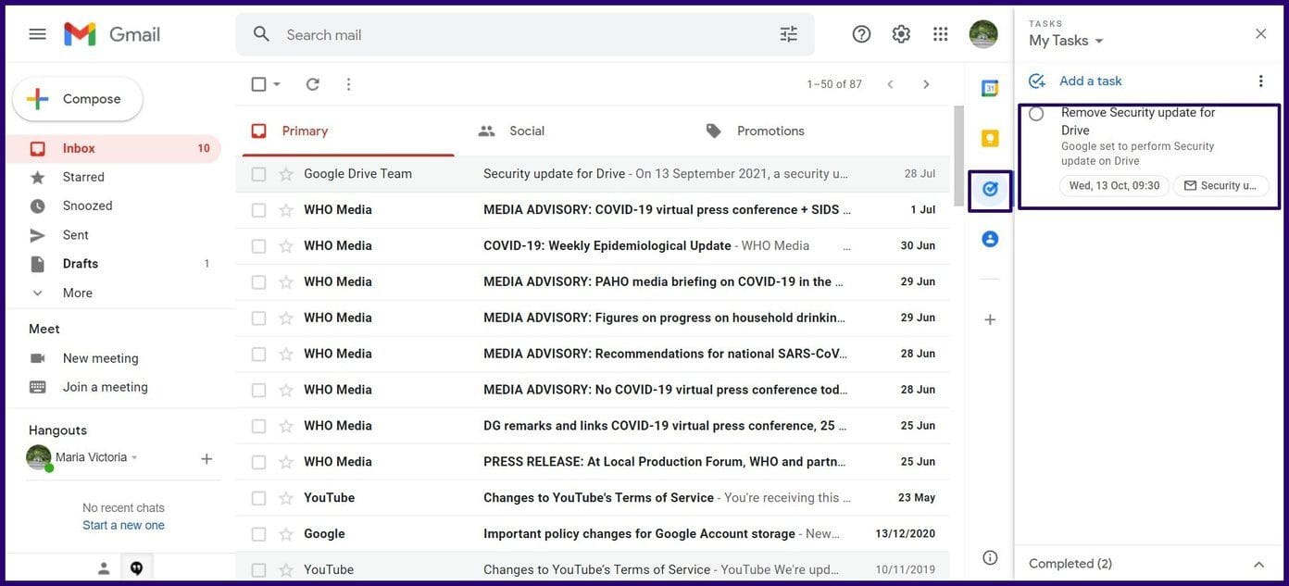1289x586 pixels.
Task: Open Google Calendar side panel icon
Action: click(990, 89)
